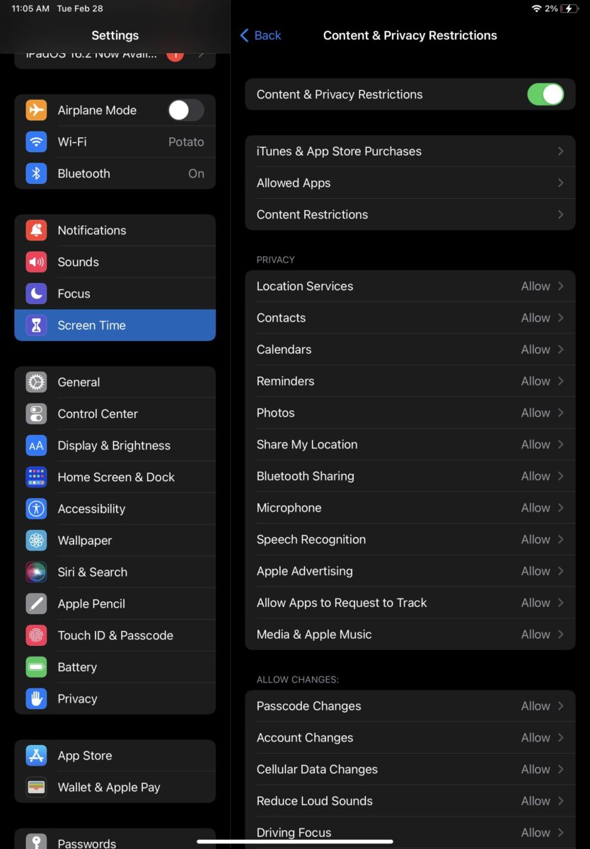
Task: Tap the Screen Time hourglass icon
Action: [x=36, y=325]
